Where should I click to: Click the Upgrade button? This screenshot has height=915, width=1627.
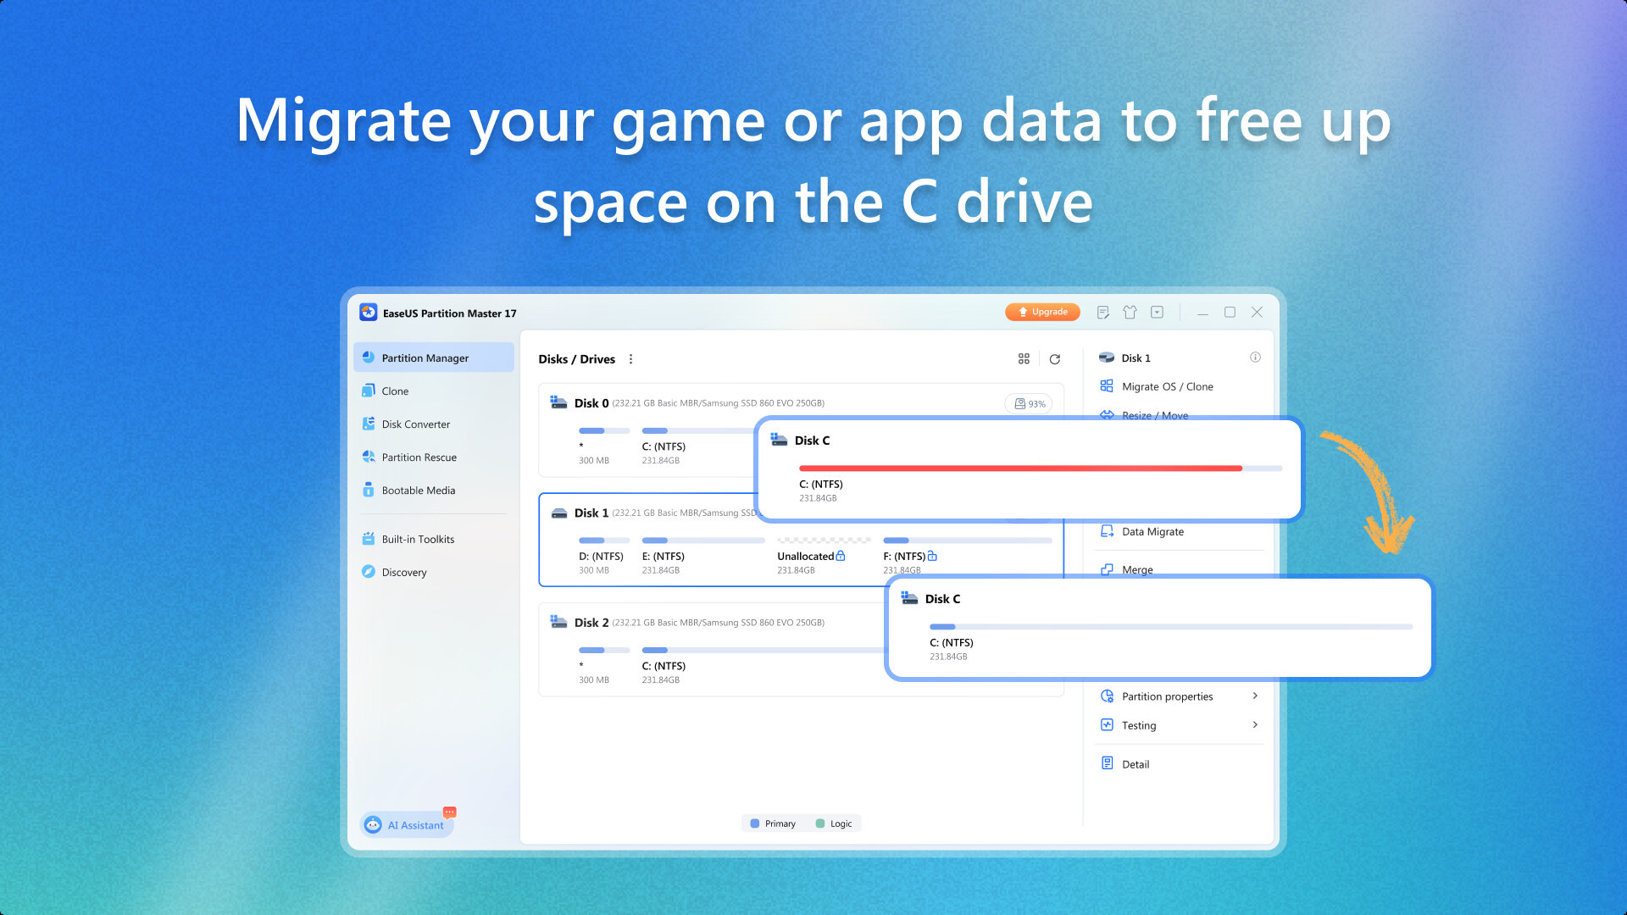coord(1042,312)
